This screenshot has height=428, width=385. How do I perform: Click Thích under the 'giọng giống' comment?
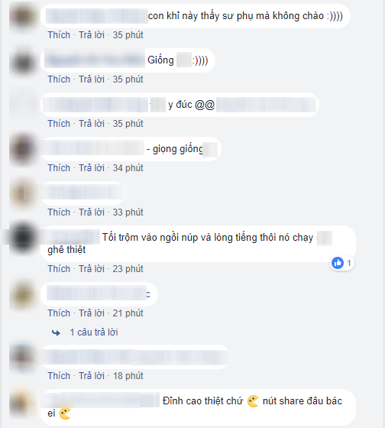coord(59,168)
